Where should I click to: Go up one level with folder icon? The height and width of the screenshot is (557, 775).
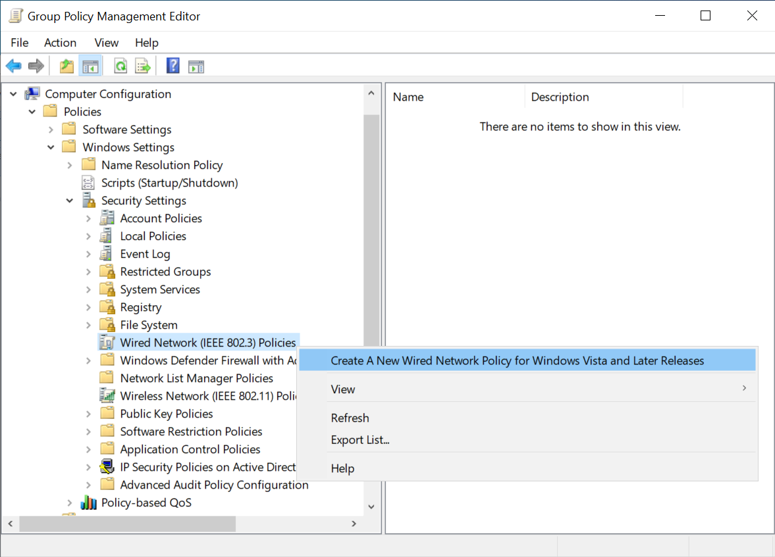coord(65,65)
